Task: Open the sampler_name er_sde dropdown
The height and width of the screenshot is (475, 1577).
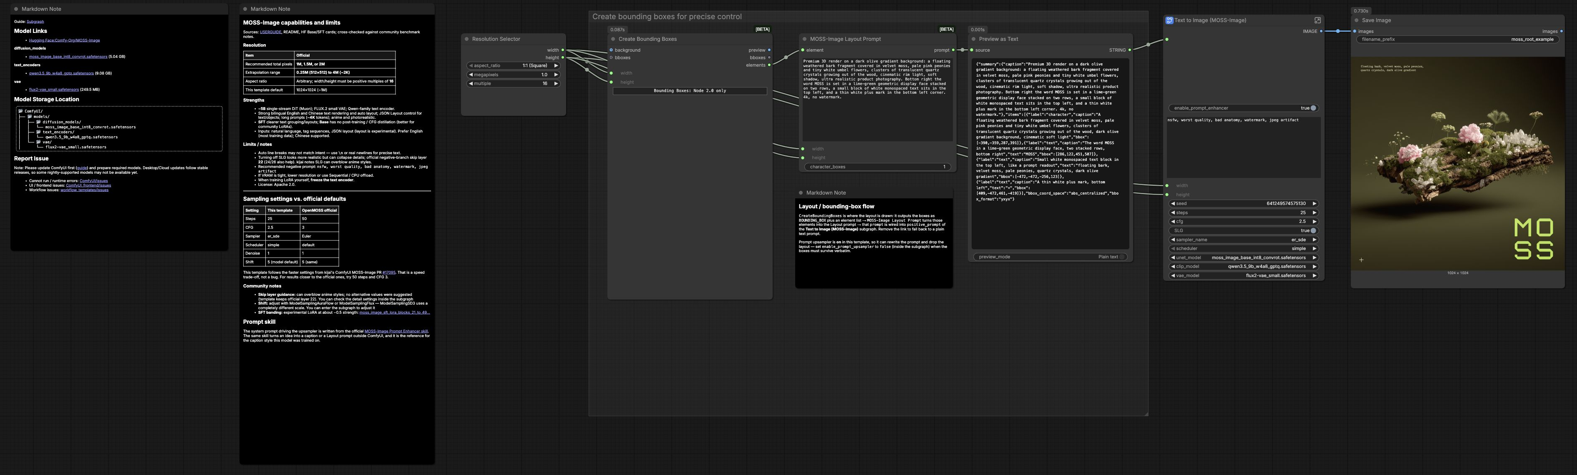Action: (x=1243, y=240)
